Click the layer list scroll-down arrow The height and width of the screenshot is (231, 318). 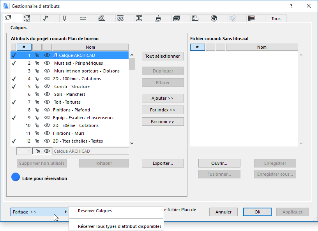coord(132,143)
